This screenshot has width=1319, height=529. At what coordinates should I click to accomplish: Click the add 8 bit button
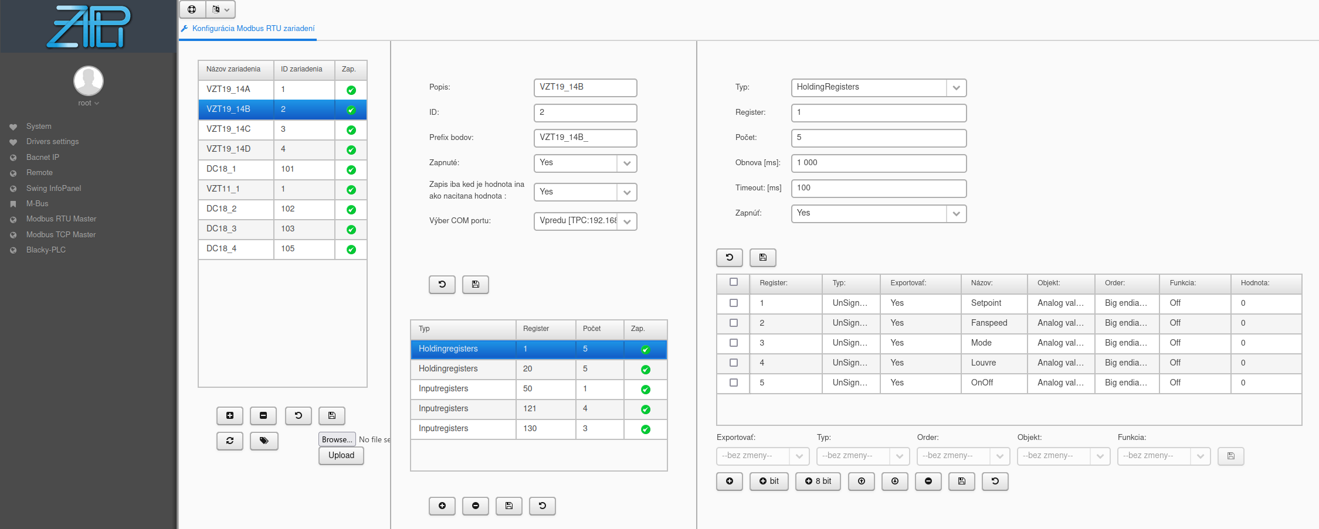coord(818,481)
